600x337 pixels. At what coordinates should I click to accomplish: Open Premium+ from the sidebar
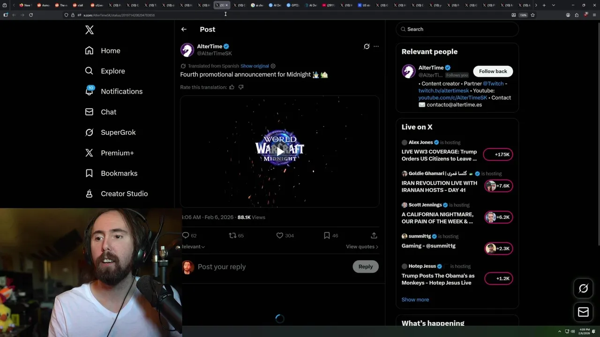coord(109,153)
